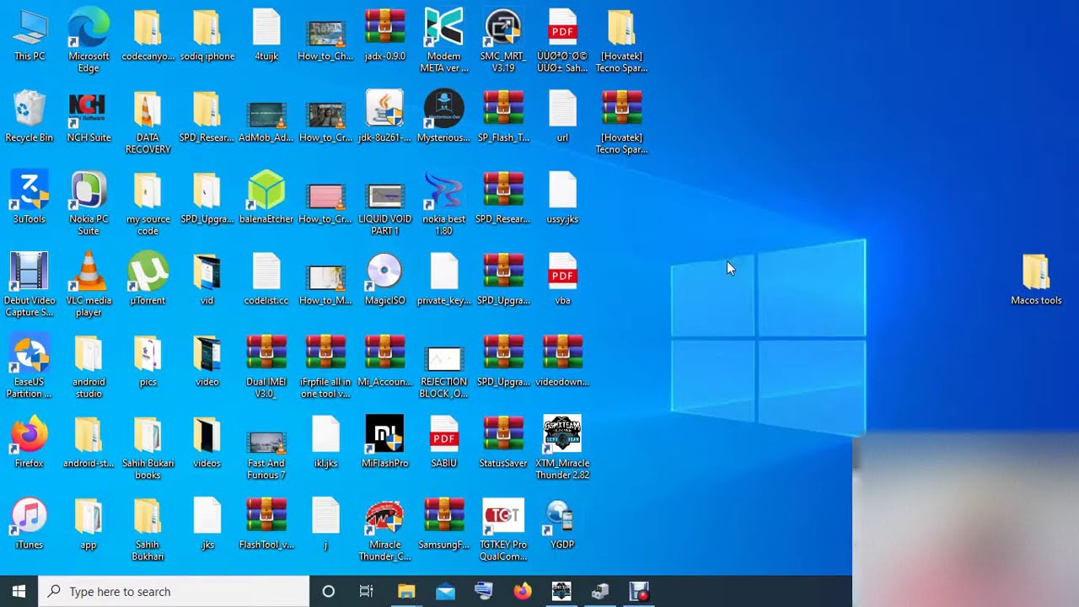Open the Miracle Thunder_C shortcut
This screenshot has height=607, width=1079.
(385, 529)
